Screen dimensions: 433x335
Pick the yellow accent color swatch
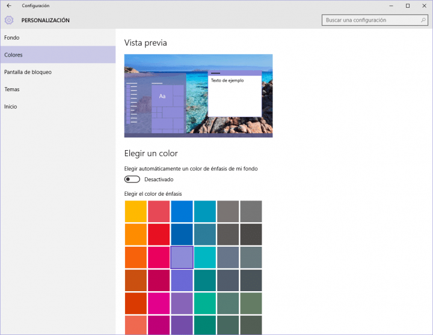(135, 211)
